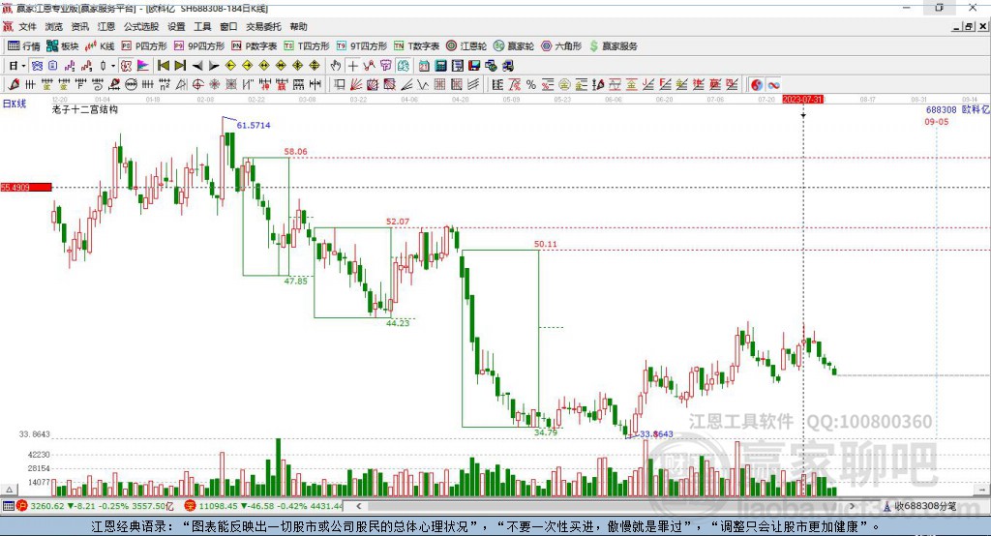Screen dimensions: 991x536
Task: Switch to K线 chart view
Action: pos(100,46)
